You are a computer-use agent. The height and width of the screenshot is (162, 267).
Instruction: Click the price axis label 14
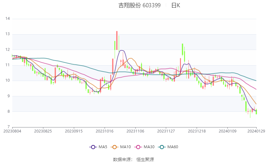[x=8, y=19]
